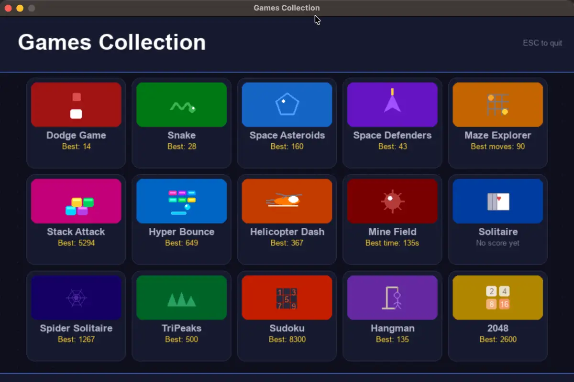Viewport: 574px width, 382px height.
Task: Click the 'Best: 649' score text
Action: click(x=182, y=243)
